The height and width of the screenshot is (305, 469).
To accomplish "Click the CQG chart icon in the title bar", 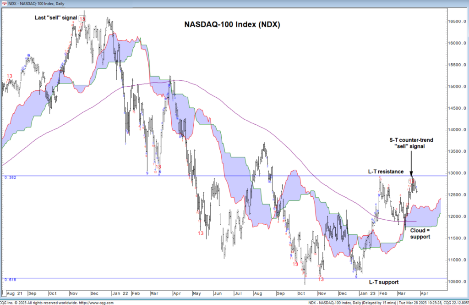I will click(x=5, y=3).
